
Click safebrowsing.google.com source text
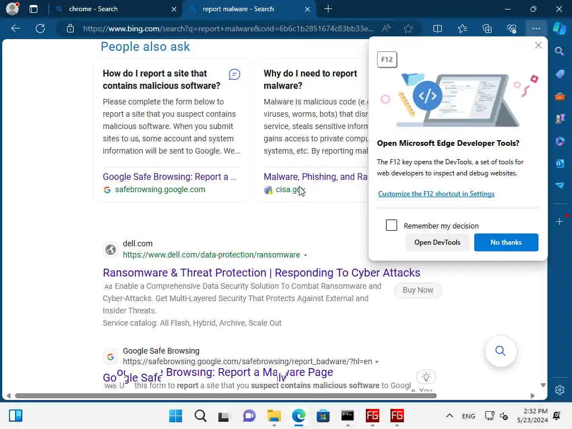pos(160,189)
